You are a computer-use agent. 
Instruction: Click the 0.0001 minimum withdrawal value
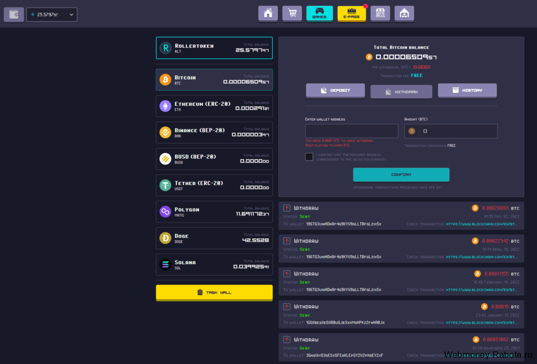422,67
